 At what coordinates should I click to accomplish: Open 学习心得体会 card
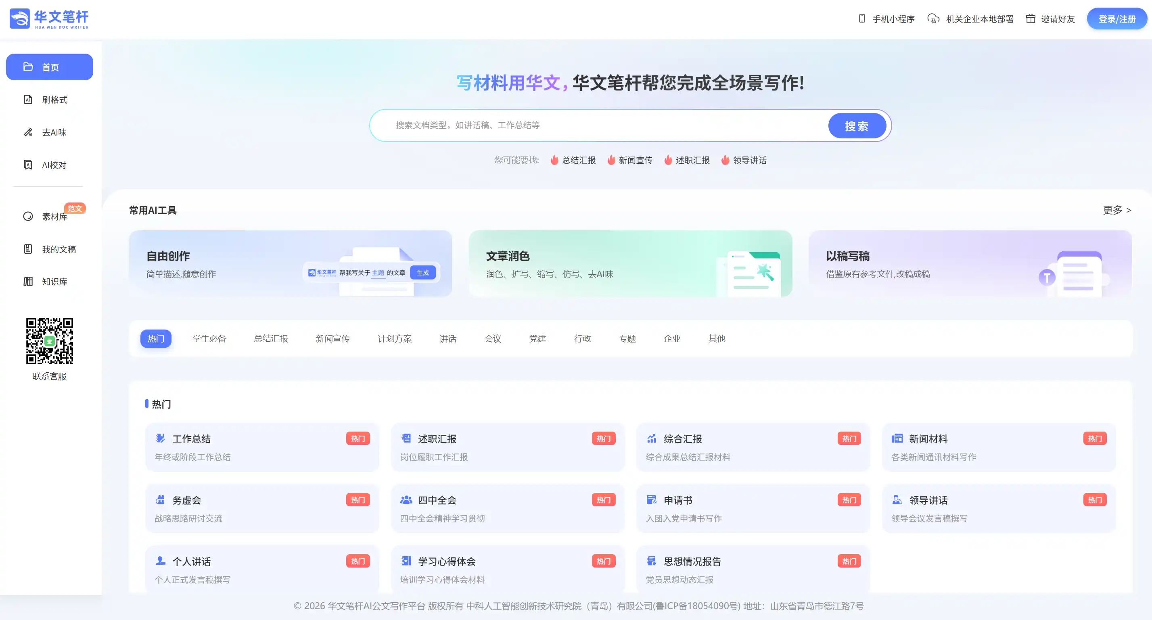point(508,569)
